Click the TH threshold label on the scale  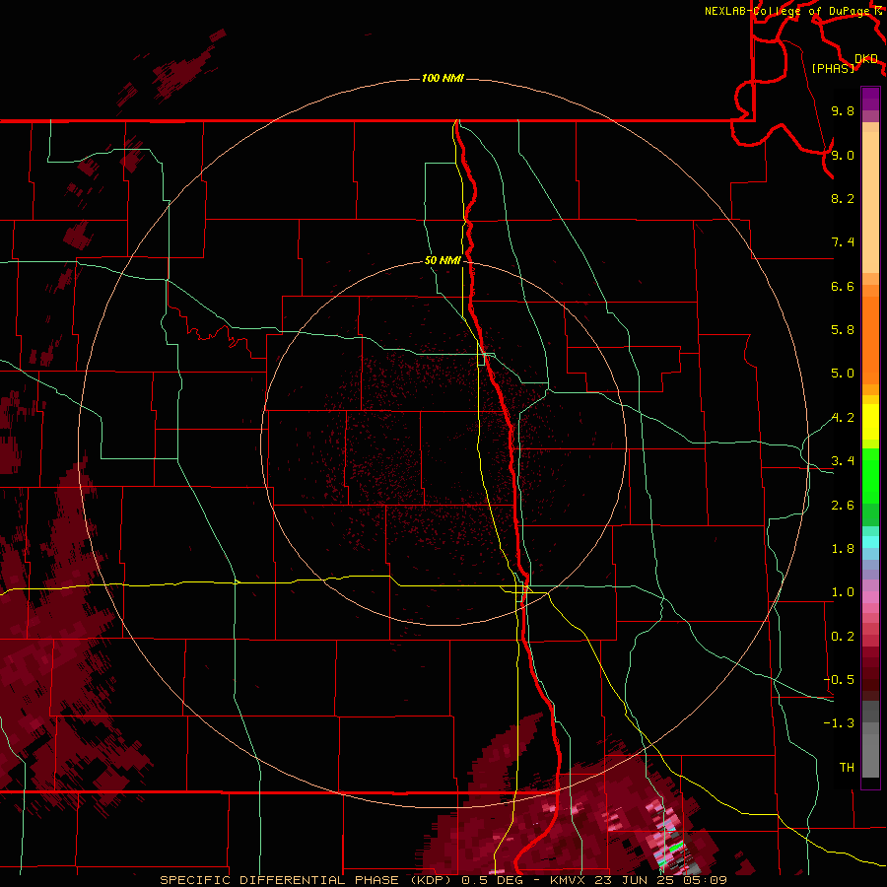[x=847, y=768]
